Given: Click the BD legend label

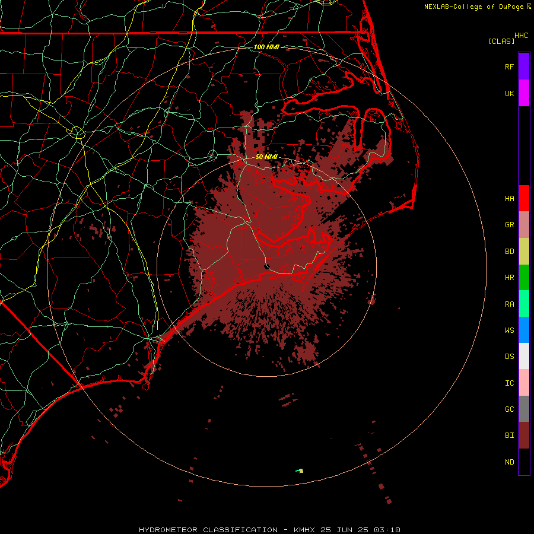Looking at the screenshot, I should pos(509,252).
